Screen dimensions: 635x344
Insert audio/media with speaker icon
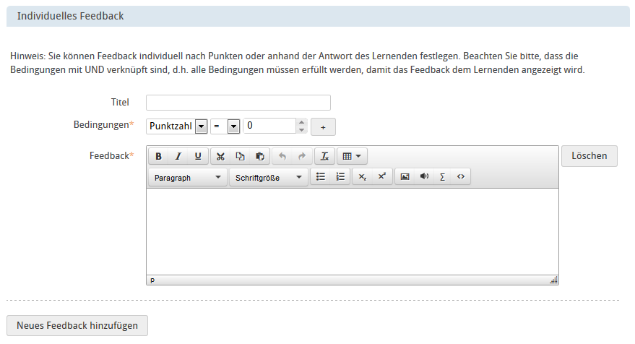point(424,176)
